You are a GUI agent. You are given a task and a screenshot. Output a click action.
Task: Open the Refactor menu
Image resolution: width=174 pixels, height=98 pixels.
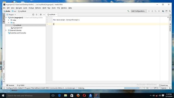click(38, 8)
